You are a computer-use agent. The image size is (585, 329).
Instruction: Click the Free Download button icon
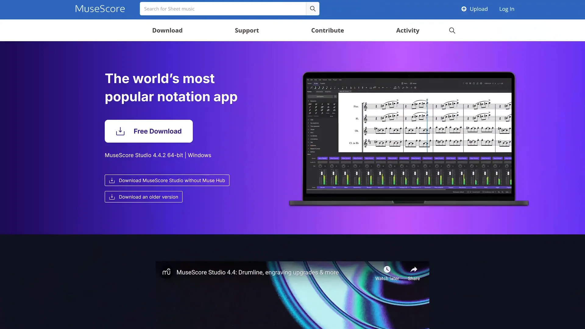pos(120,131)
